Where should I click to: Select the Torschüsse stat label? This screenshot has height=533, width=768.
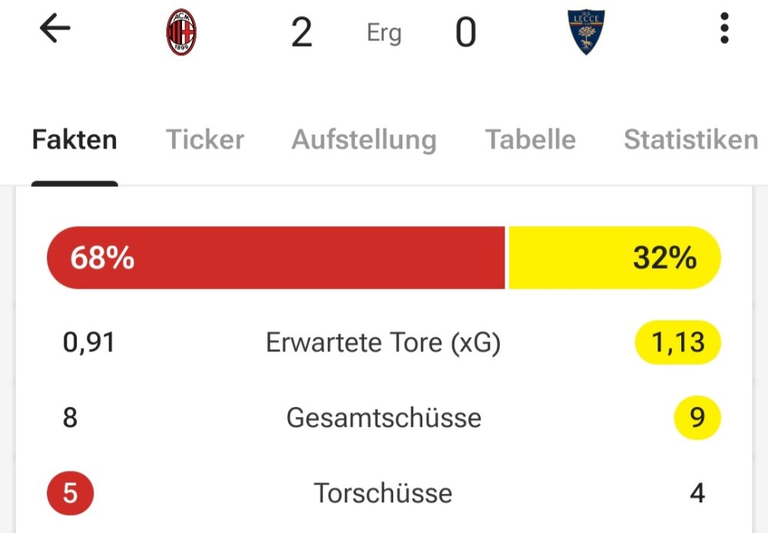383,492
